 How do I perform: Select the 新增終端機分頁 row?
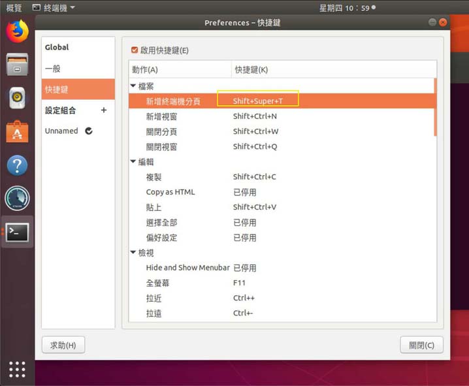coord(282,101)
